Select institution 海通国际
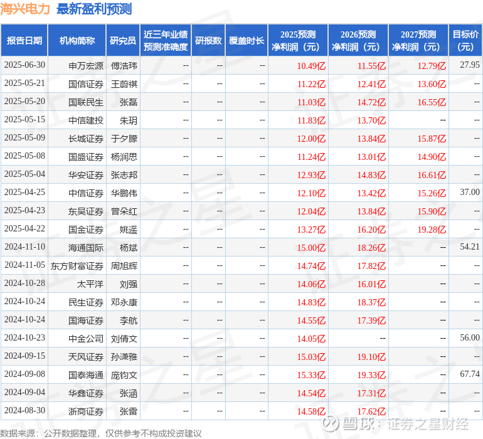The width and height of the screenshot is (483, 439). tap(86, 247)
